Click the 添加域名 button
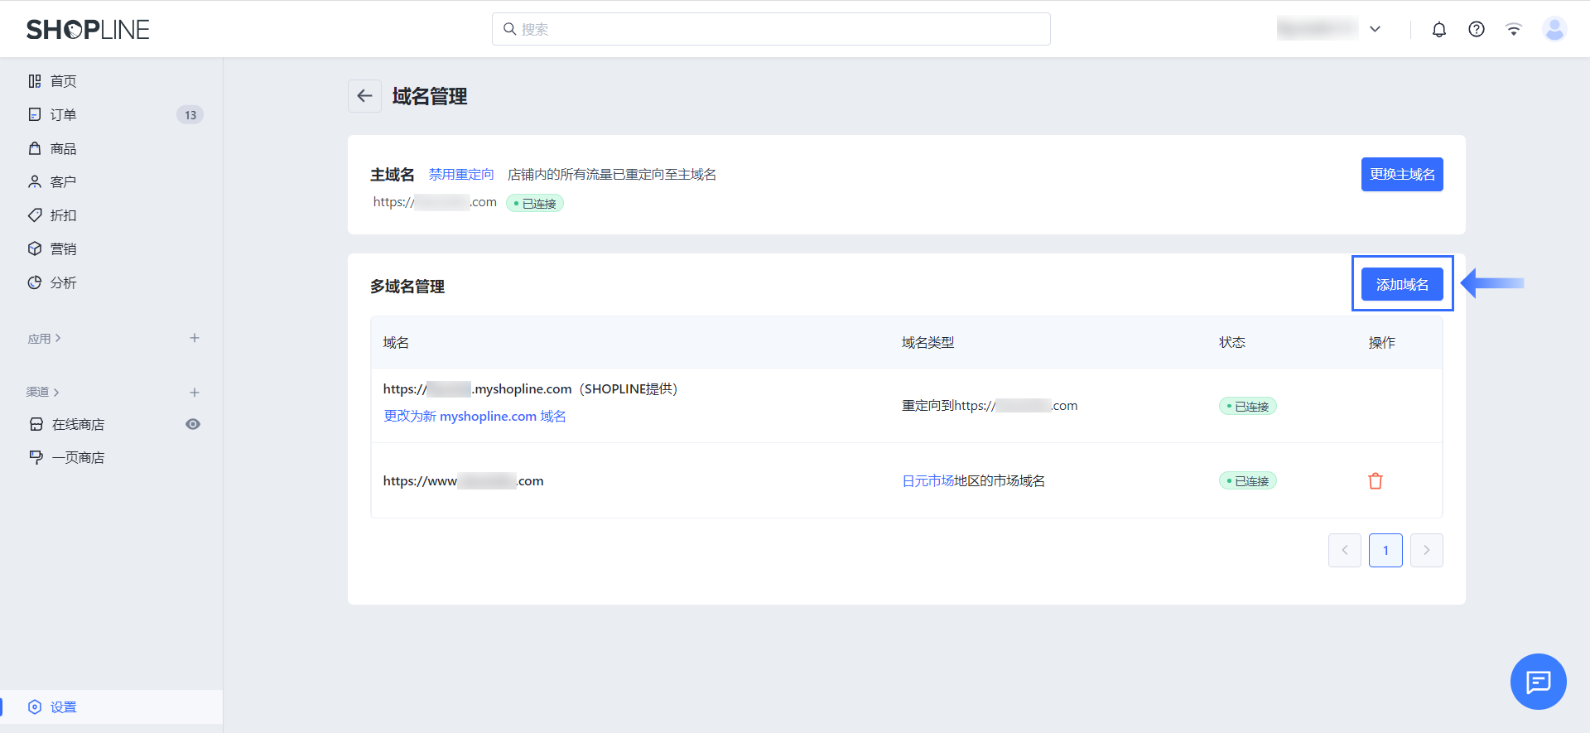 click(1402, 284)
